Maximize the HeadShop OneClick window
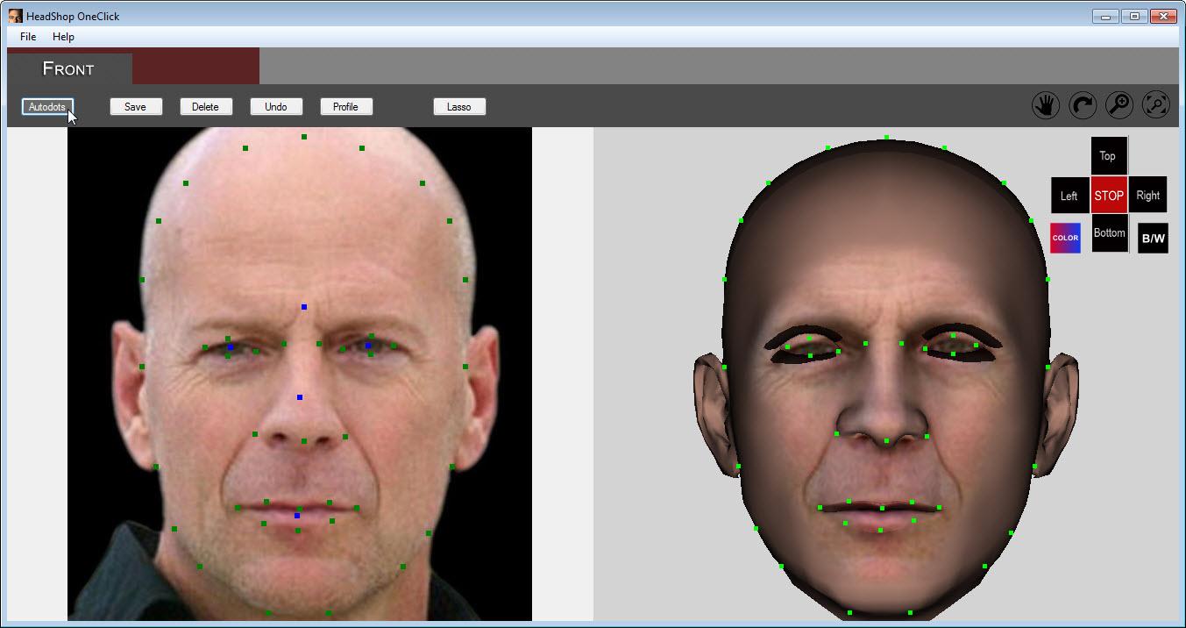The image size is (1186, 628). tap(1134, 16)
